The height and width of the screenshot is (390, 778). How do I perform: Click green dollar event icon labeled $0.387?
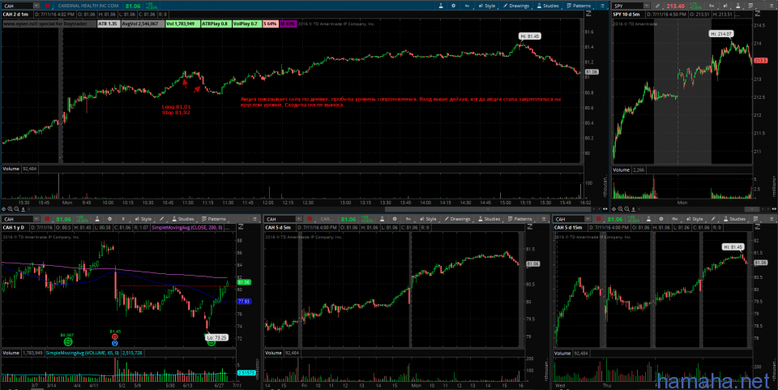click(x=67, y=341)
